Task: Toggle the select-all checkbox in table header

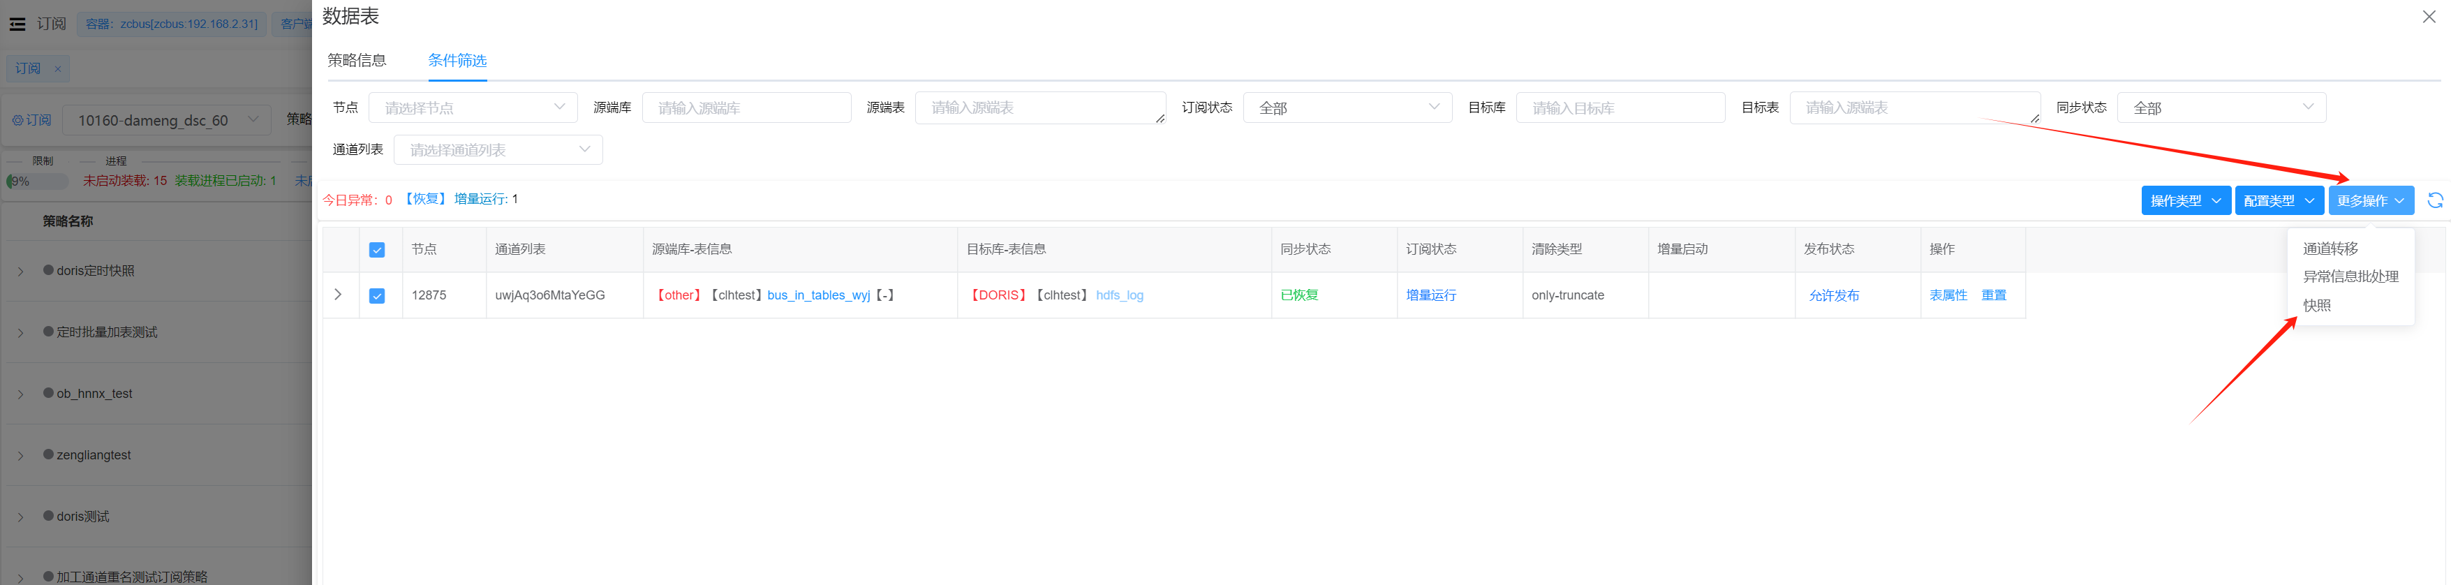Action: [377, 249]
